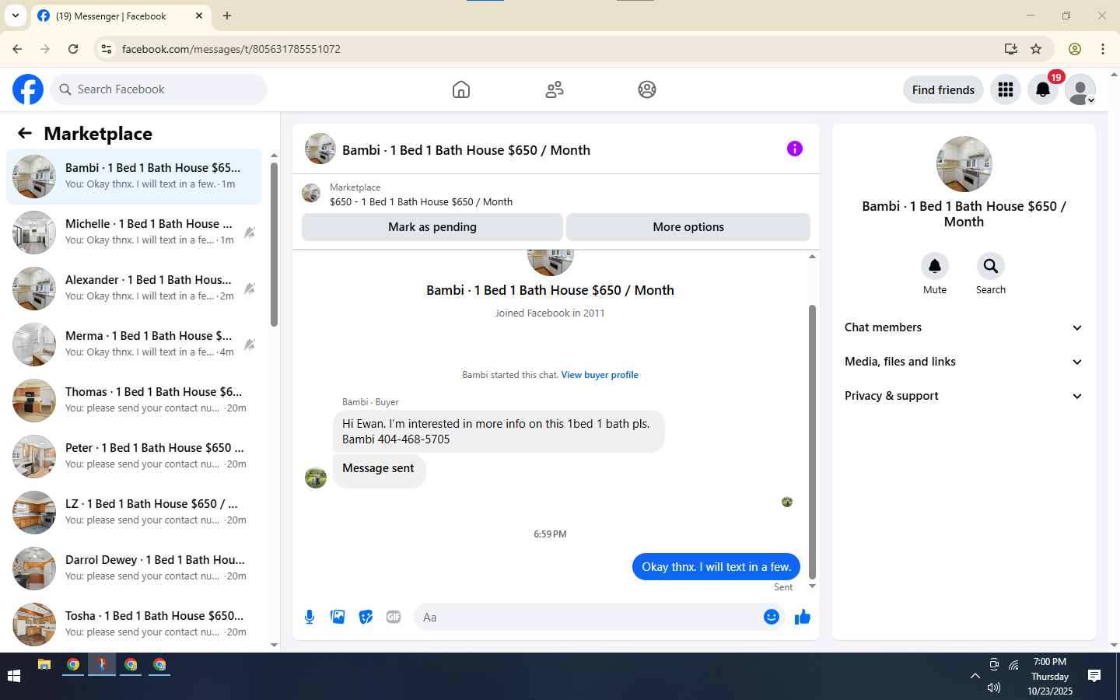The image size is (1120, 700).
Task: Expand Chat members section
Action: [964, 327]
